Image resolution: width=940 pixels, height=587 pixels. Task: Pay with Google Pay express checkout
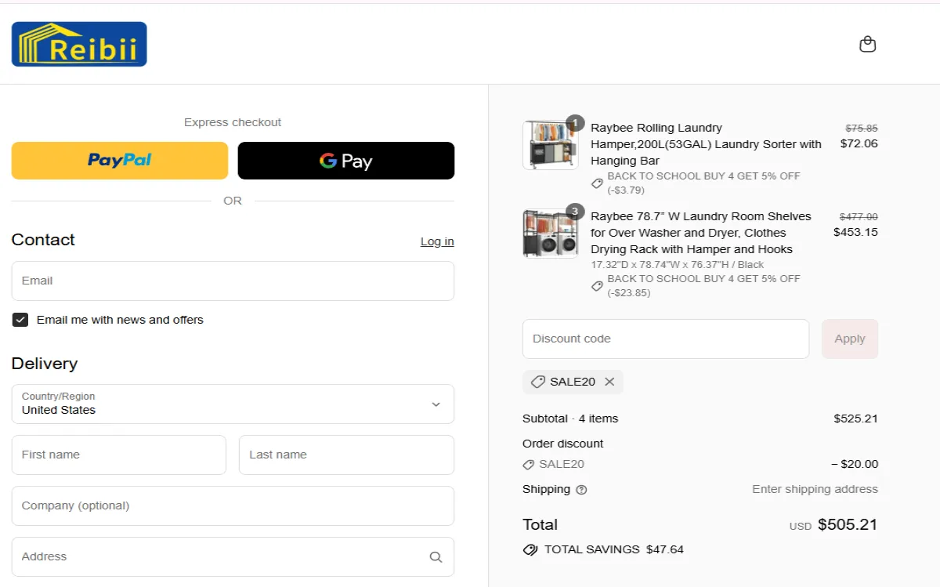click(345, 161)
